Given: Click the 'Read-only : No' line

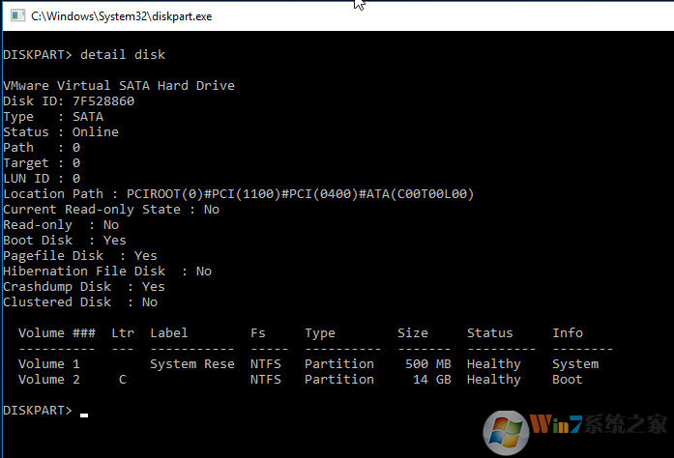Looking at the screenshot, I should click(61, 225).
